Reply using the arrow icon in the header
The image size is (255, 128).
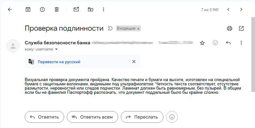coord(228,43)
